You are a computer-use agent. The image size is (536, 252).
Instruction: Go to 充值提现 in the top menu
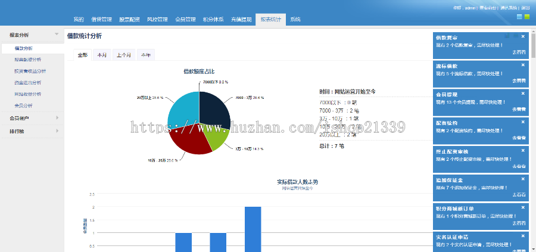click(241, 20)
